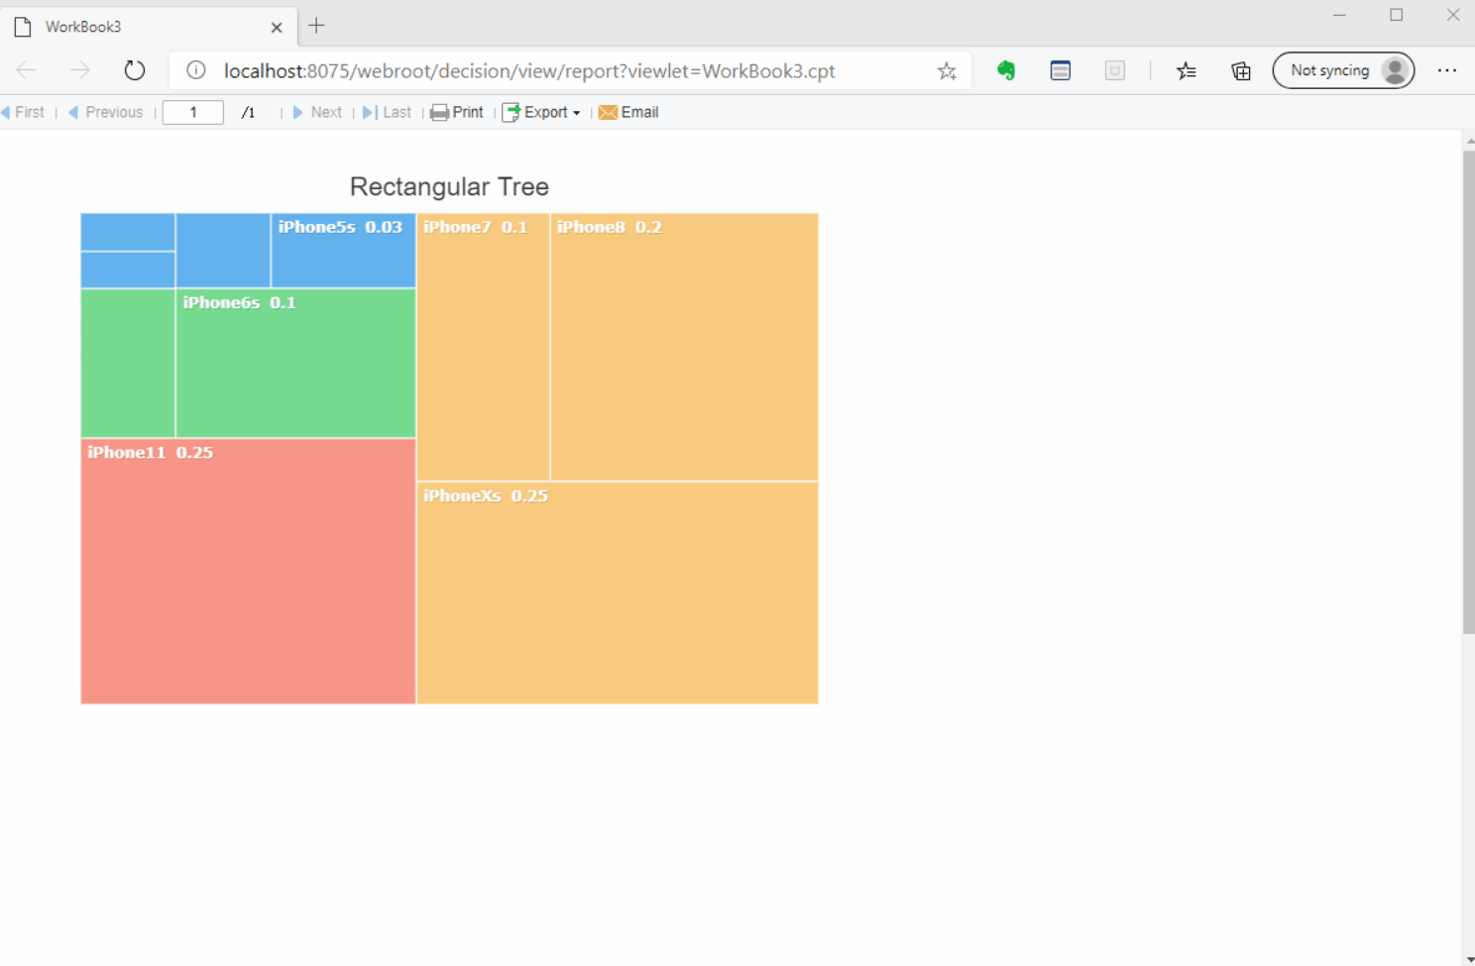
Task: Open the browser Collections icon
Action: point(1240,70)
